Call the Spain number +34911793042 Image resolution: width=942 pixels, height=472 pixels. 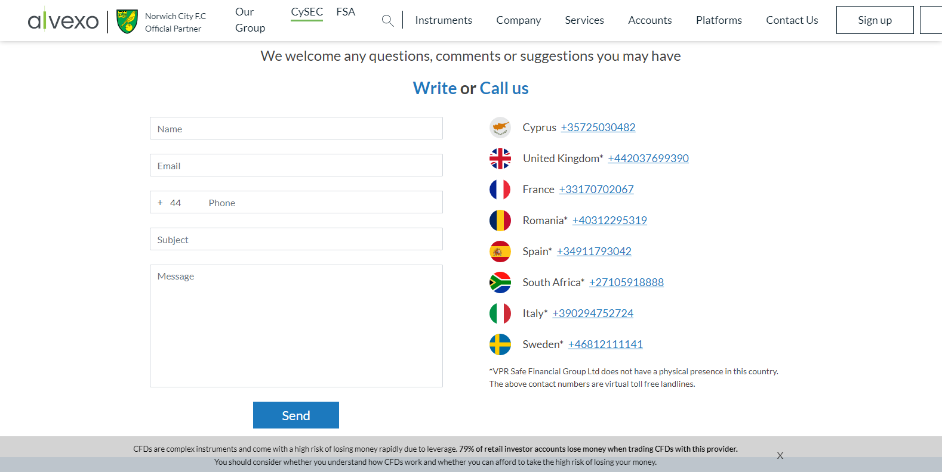pos(594,251)
